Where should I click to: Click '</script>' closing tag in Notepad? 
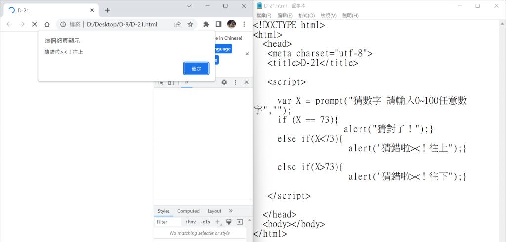pyautogui.click(x=289, y=196)
